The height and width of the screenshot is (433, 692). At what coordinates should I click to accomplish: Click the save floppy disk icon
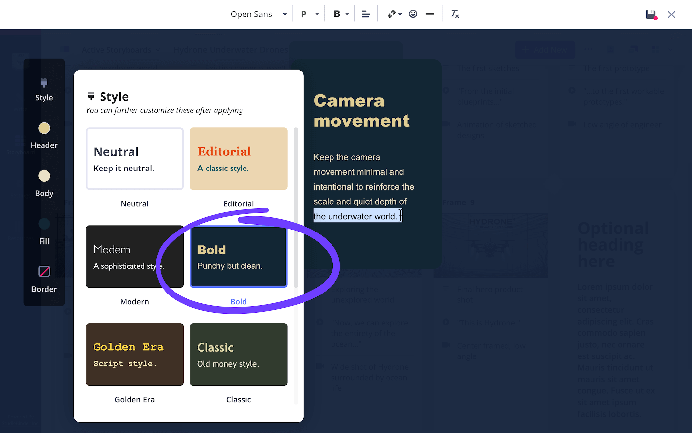tap(650, 14)
